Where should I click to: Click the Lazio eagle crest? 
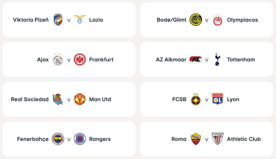(x=80, y=20)
